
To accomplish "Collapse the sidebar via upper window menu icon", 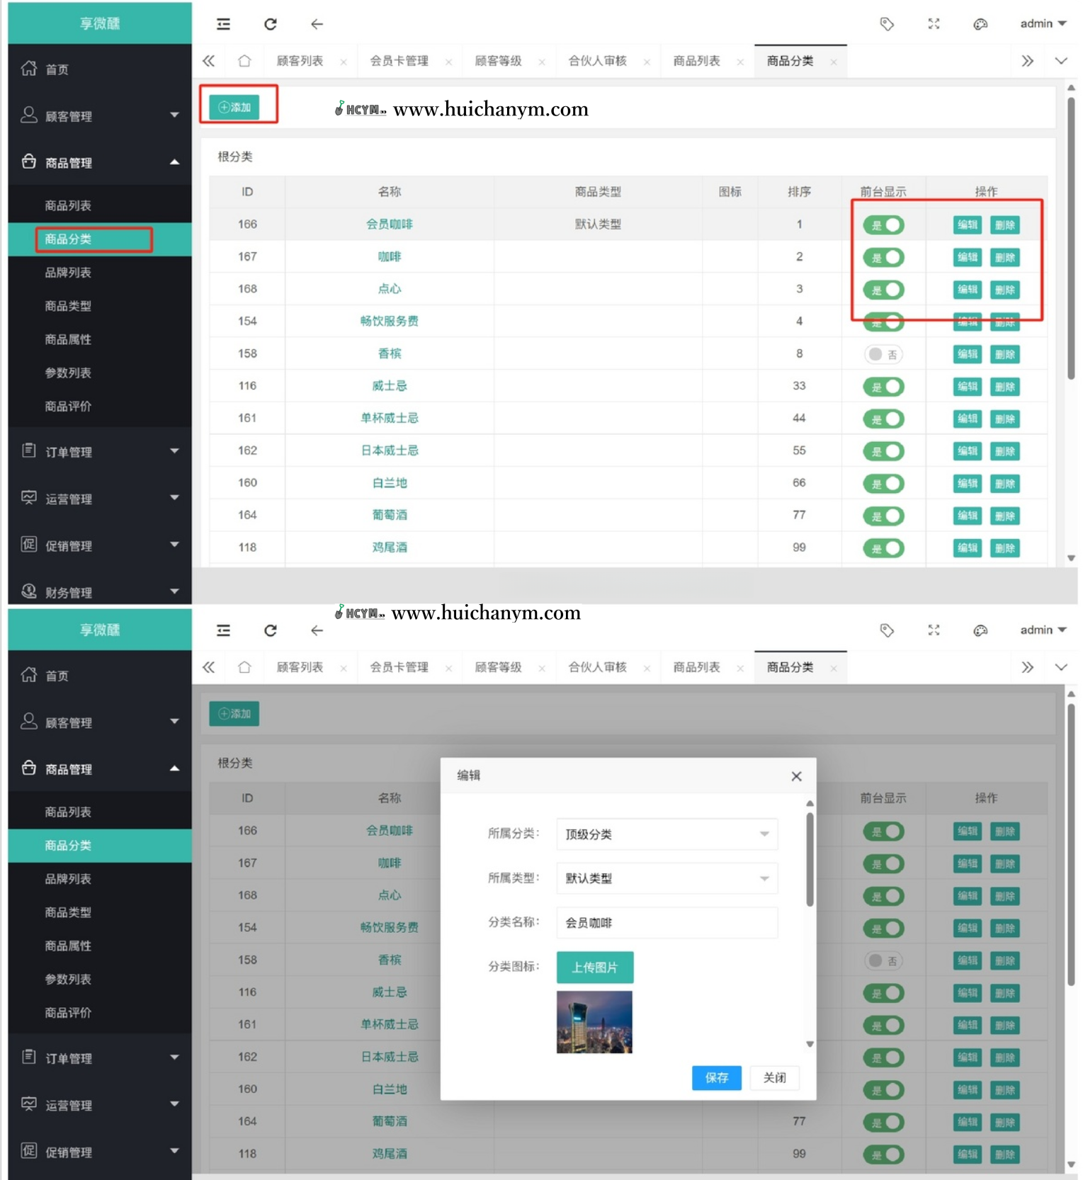I will coord(223,24).
